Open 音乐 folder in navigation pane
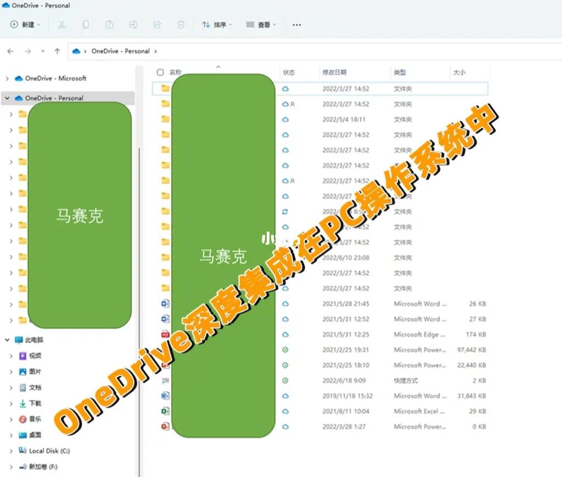This screenshot has height=477, width=562. pyautogui.click(x=35, y=419)
